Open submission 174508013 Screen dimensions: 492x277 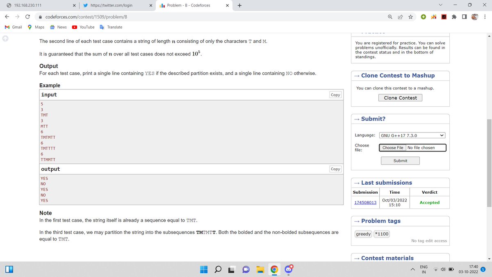click(365, 202)
